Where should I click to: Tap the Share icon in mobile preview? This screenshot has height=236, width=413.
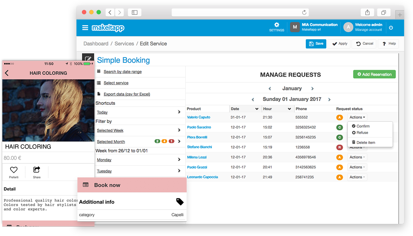[x=37, y=170]
